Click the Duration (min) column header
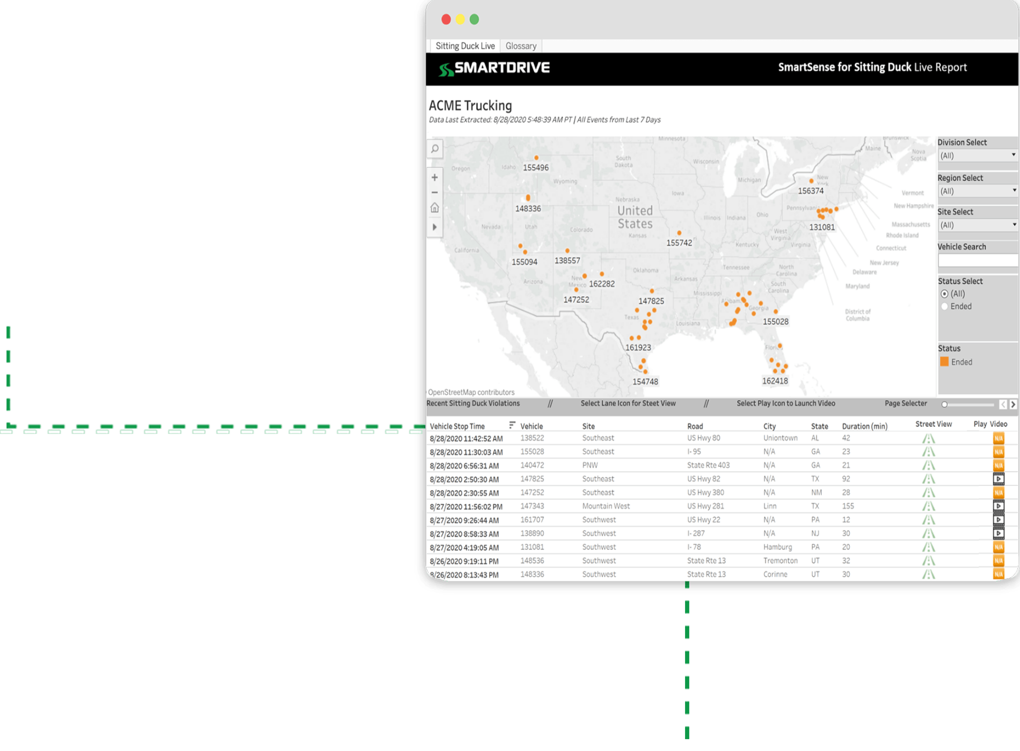1020x751 pixels. point(864,426)
